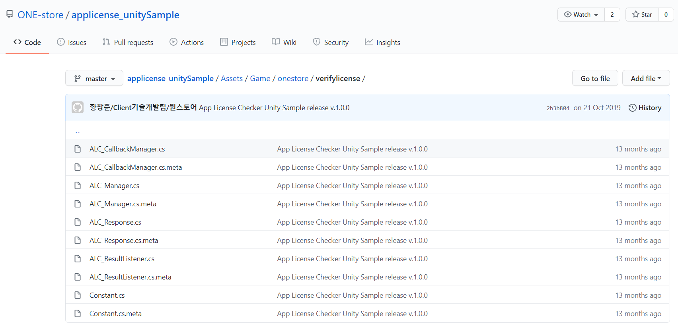Viewport: 678px width, 324px height.
Task: Click the file icon for ALC_CallbackManager.cs.meta
Action: 78,167
